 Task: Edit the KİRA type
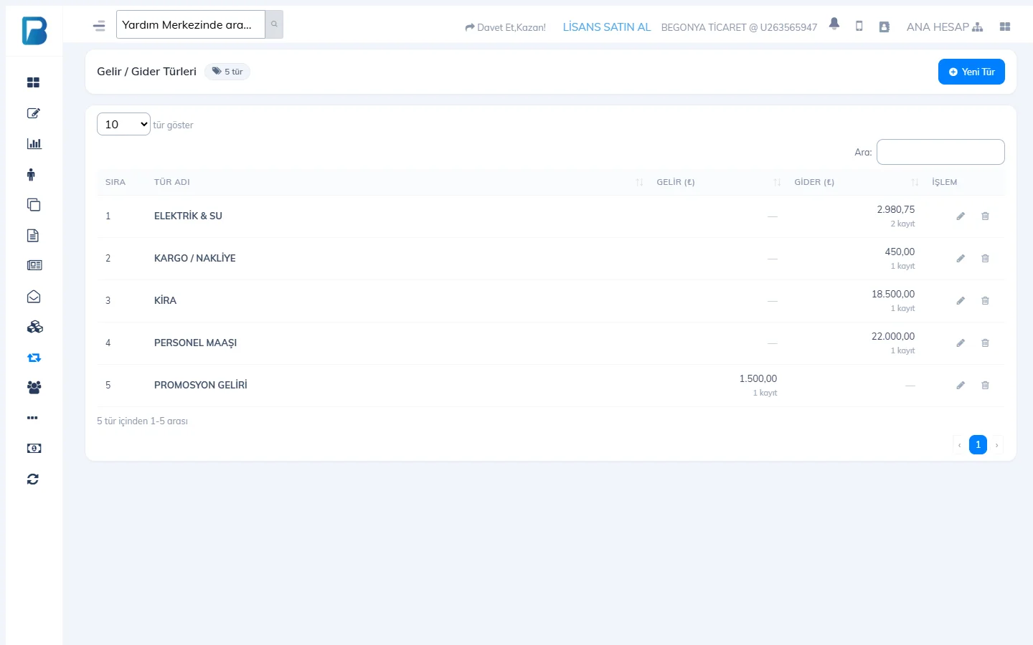point(961,301)
